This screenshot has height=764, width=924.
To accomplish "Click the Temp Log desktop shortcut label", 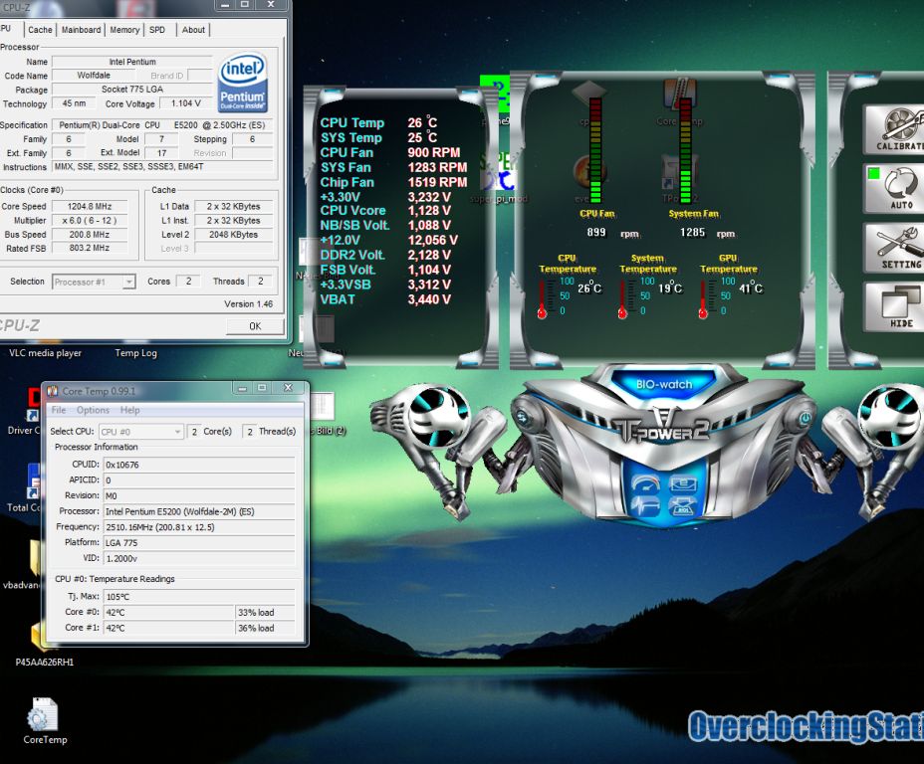I will pyautogui.click(x=136, y=353).
